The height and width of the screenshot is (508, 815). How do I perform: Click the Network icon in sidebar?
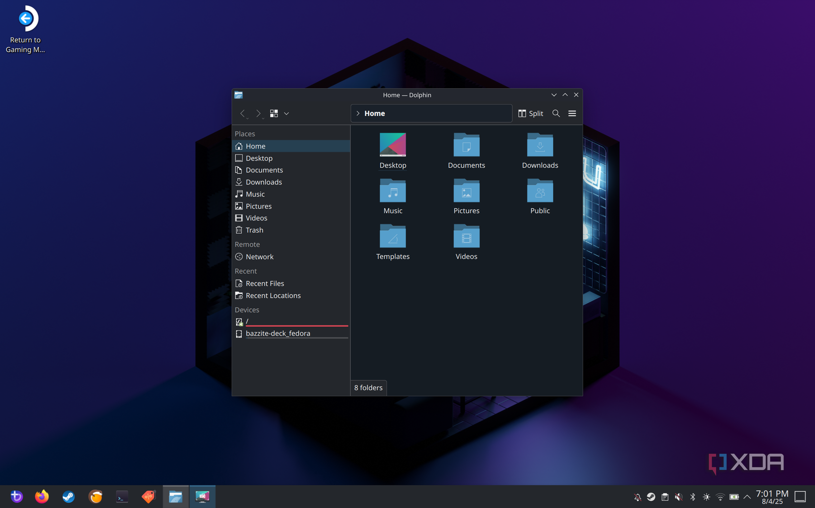click(260, 256)
